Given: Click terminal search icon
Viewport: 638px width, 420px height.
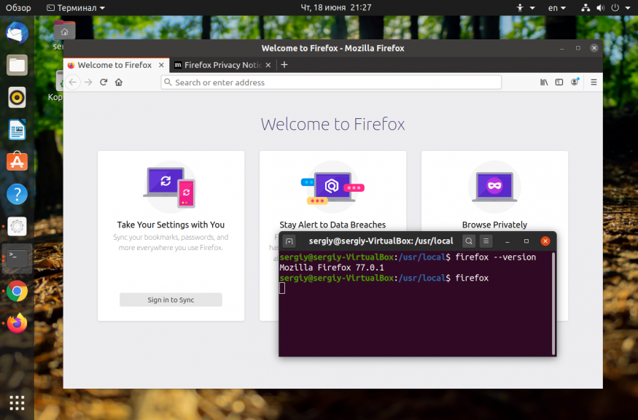Looking at the screenshot, I should 469,241.
